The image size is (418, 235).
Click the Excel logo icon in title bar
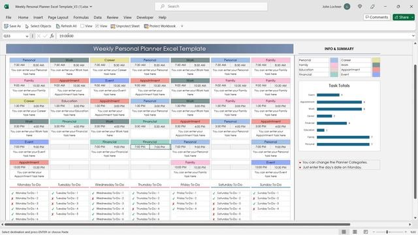pyautogui.click(x=7, y=7)
